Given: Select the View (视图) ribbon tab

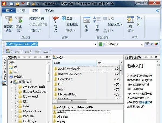Looking at the screenshot, I should pos(35,11).
